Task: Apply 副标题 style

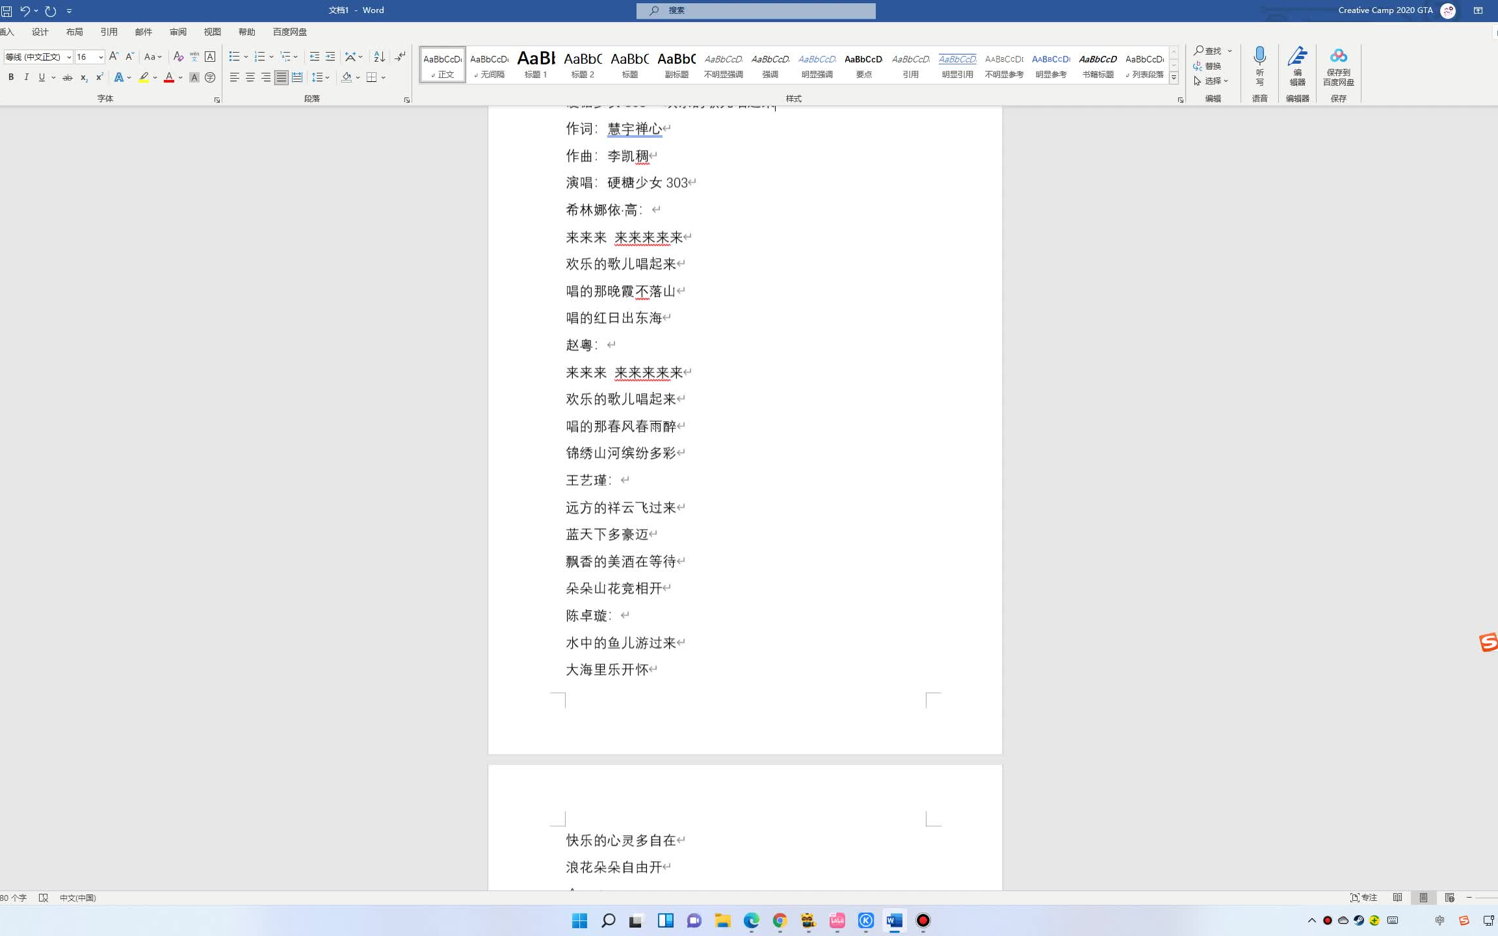Action: (676, 64)
